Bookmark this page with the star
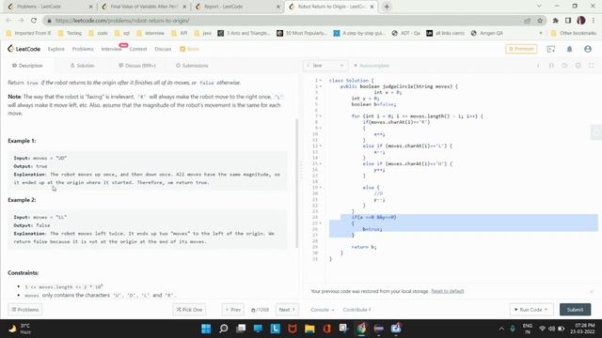Screen dimensions: 602x338 click(540, 21)
